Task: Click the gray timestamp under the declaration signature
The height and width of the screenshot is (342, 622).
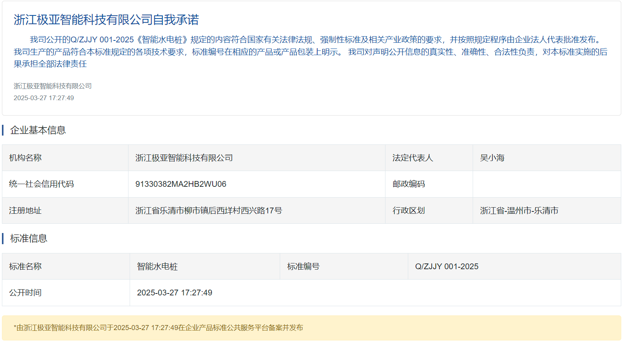Action: coord(44,98)
